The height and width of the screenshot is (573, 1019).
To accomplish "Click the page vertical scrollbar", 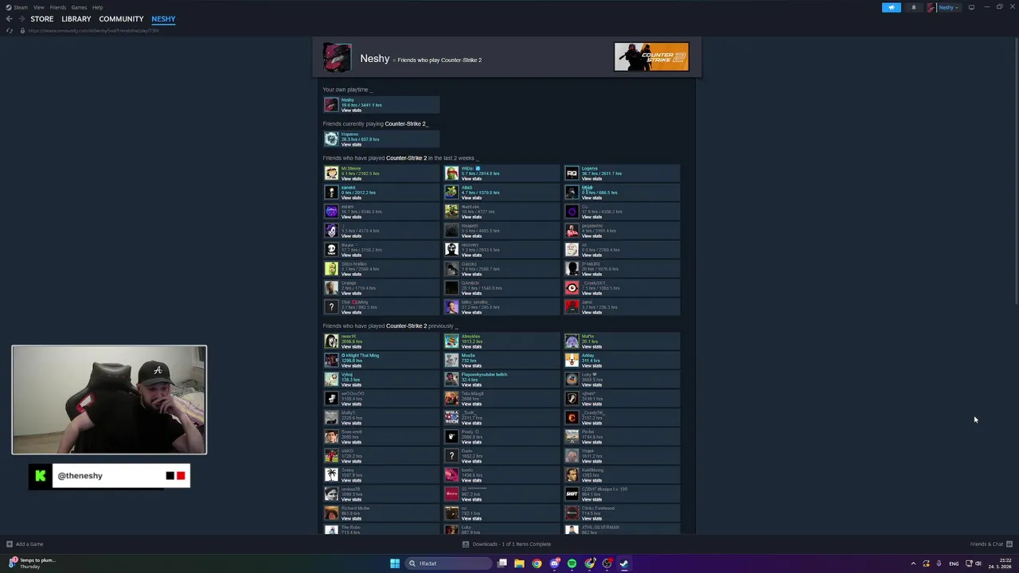I will (x=1016, y=171).
